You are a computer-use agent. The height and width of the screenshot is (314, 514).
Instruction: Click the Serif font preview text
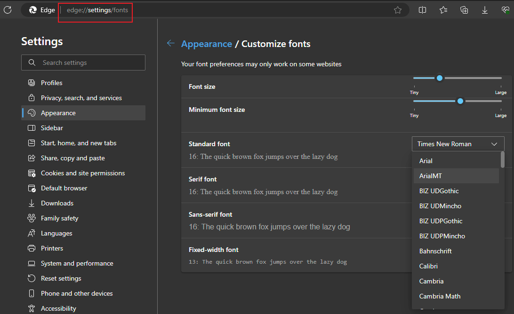click(x=263, y=192)
